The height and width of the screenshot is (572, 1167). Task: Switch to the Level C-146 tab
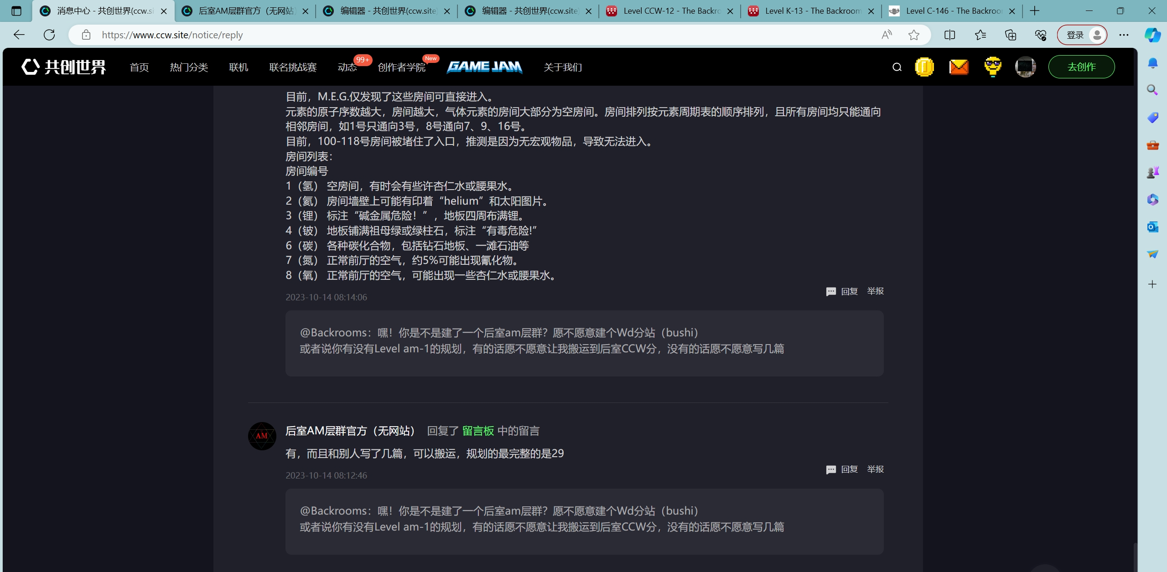[952, 11]
